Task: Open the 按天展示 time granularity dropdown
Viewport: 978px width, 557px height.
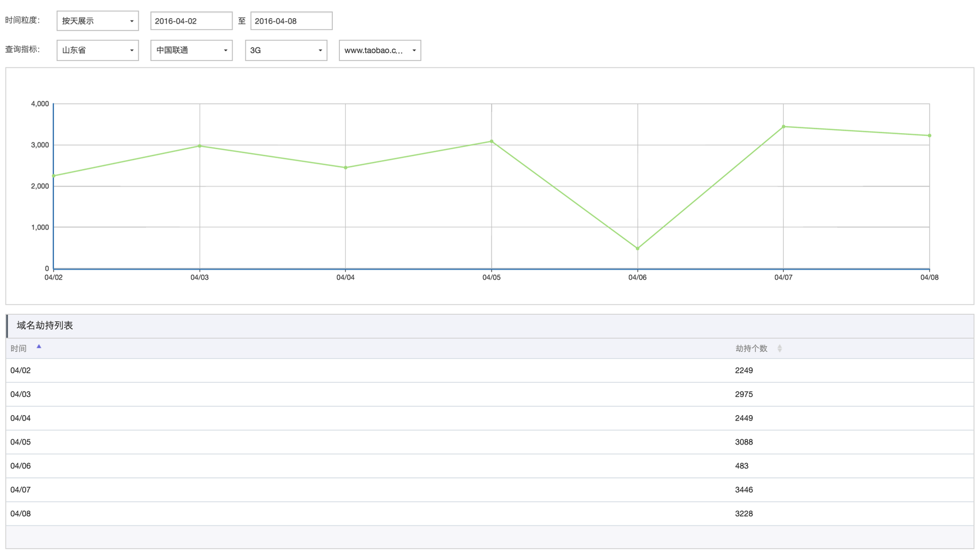Action: [97, 21]
